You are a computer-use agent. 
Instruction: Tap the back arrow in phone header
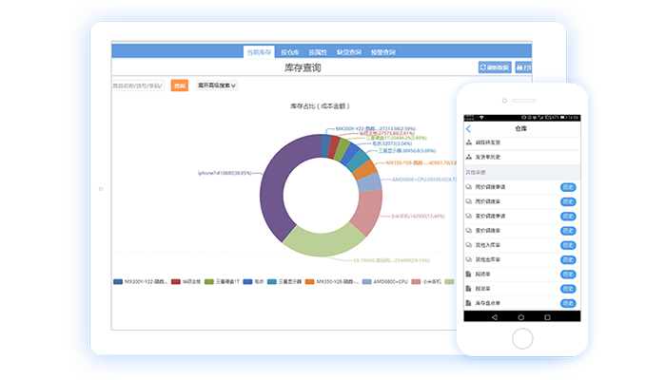(469, 129)
